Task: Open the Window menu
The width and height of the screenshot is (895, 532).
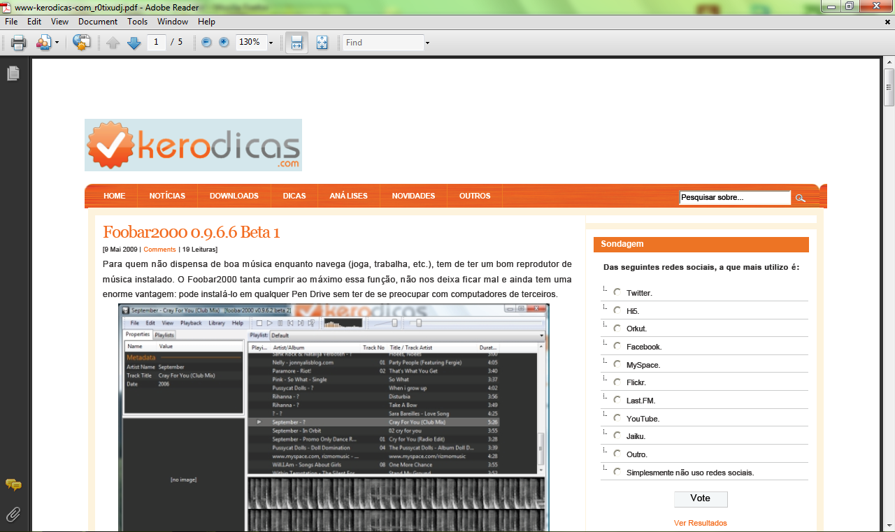Action: (173, 22)
